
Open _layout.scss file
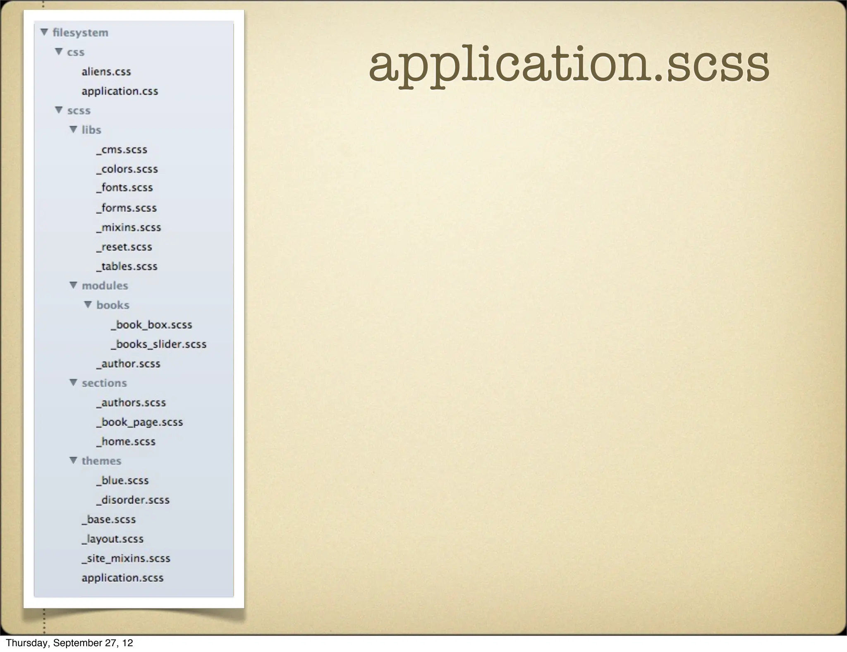point(112,539)
